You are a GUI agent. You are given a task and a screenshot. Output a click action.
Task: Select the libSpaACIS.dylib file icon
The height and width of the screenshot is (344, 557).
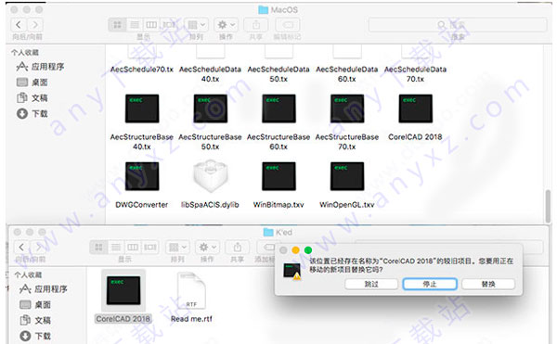(x=210, y=176)
